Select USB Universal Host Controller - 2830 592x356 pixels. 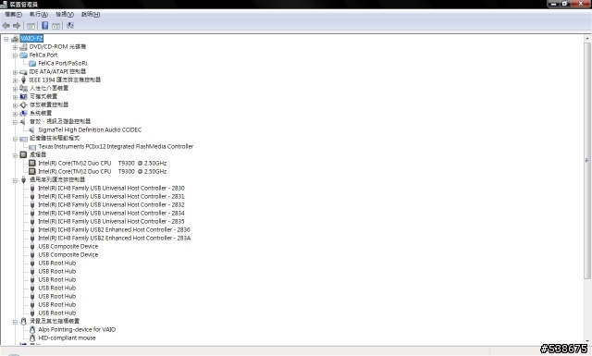tap(111, 188)
